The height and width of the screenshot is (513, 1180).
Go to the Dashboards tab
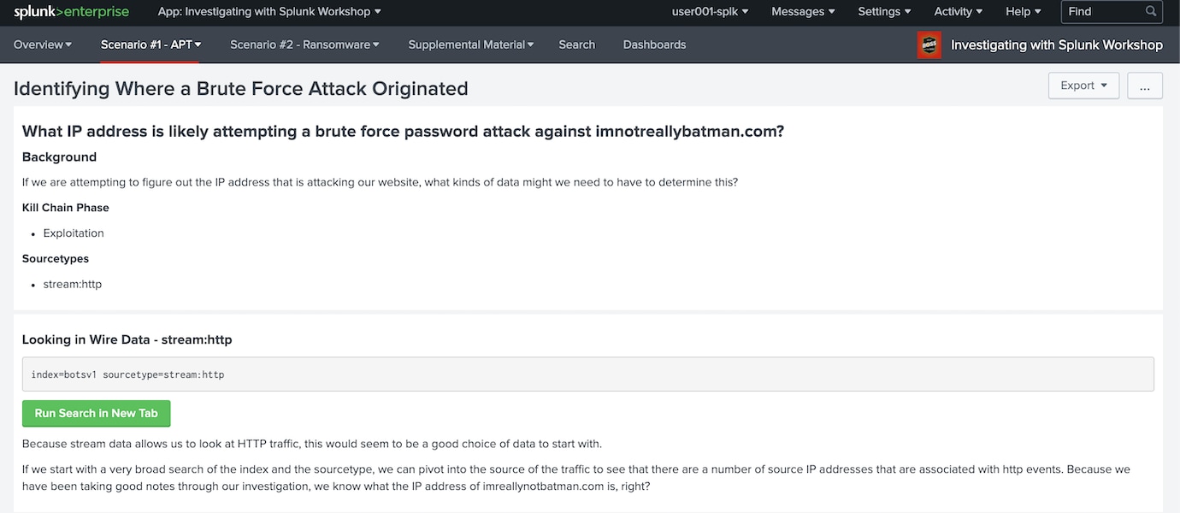(654, 44)
